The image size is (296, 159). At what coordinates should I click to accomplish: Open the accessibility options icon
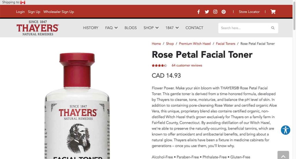point(285,130)
